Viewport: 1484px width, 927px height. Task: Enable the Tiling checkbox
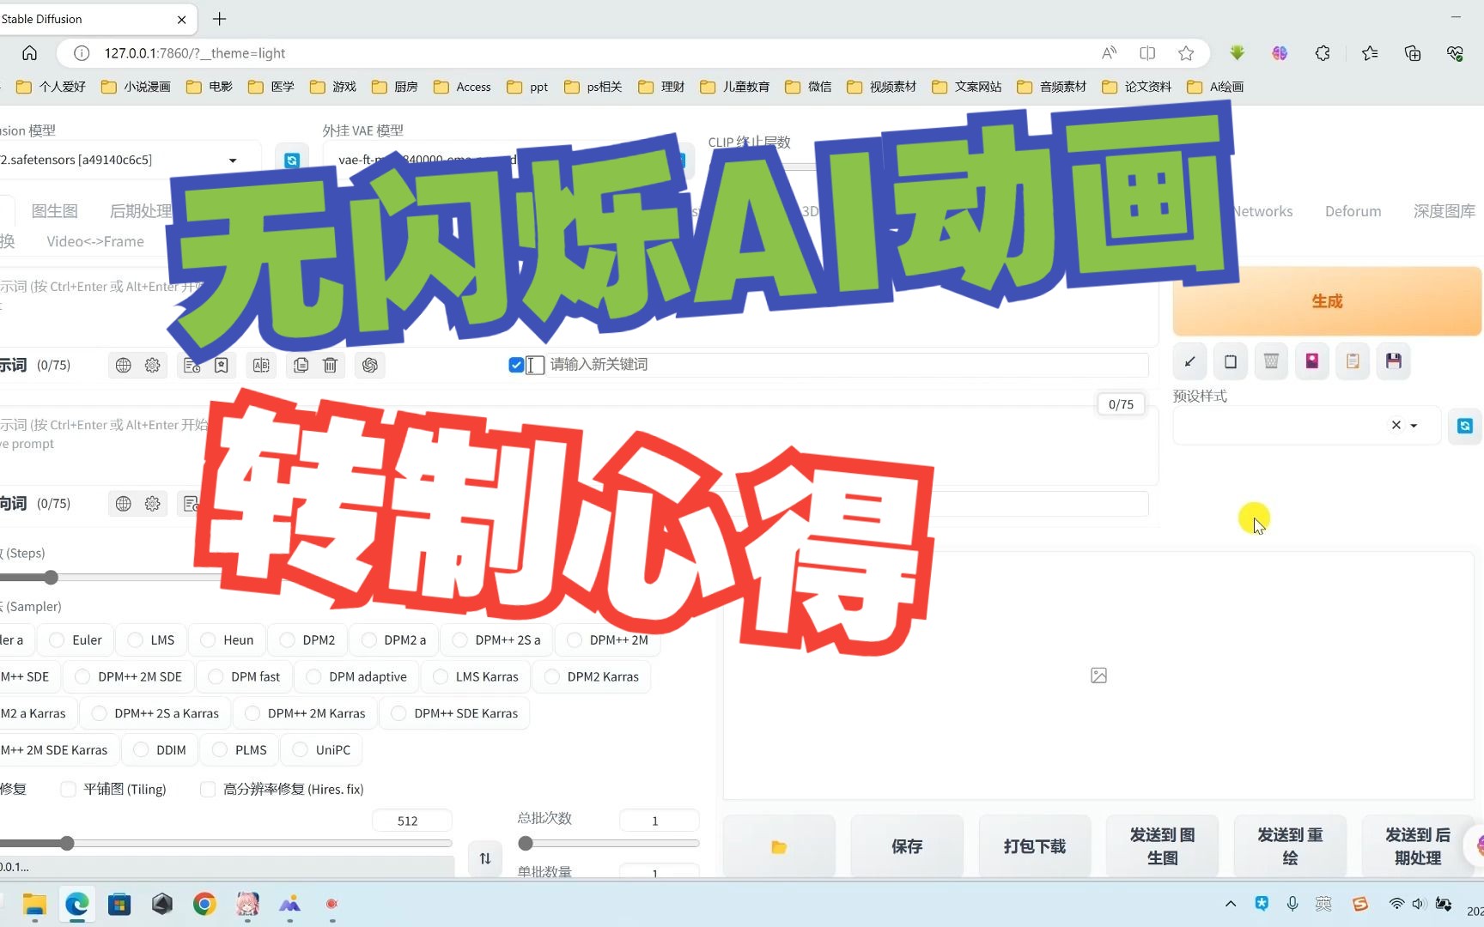point(68,790)
